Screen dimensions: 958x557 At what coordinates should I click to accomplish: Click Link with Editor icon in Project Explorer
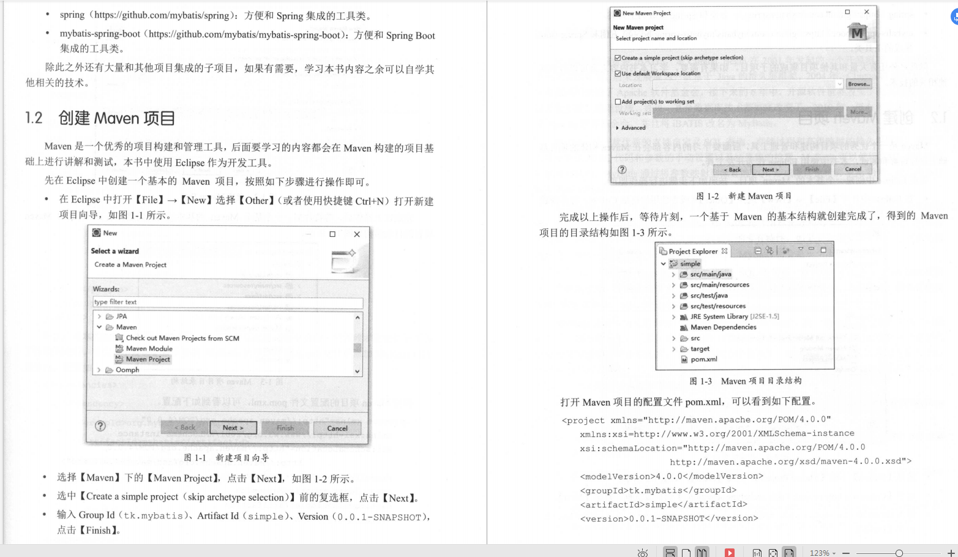(770, 250)
